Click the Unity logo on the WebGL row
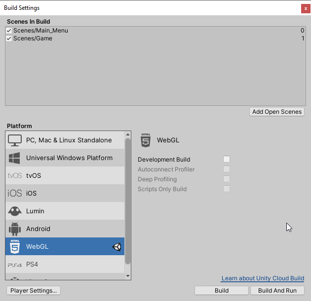The height and width of the screenshot is (301, 311). [x=117, y=247]
